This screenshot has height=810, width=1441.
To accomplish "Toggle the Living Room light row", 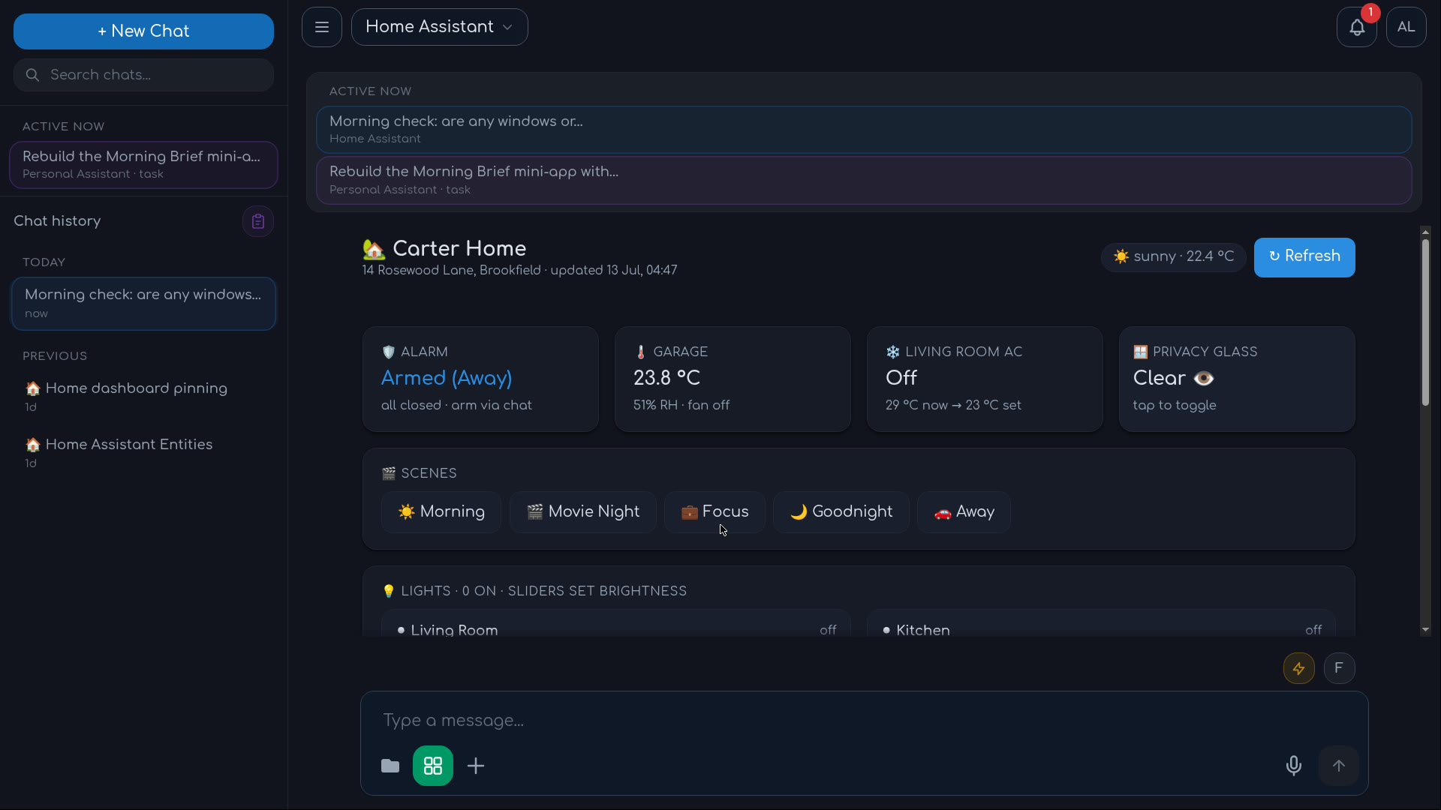I will click(616, 624).
